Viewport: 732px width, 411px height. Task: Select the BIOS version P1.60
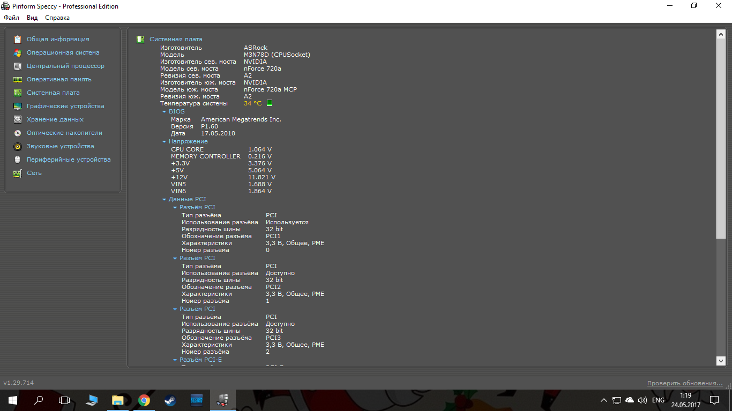pos(210,126)
